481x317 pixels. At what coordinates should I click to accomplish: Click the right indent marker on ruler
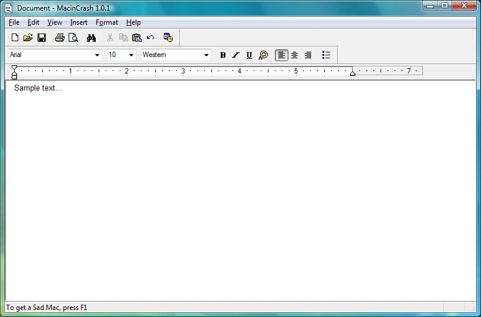pyautogui.click(x=352, y=73)
